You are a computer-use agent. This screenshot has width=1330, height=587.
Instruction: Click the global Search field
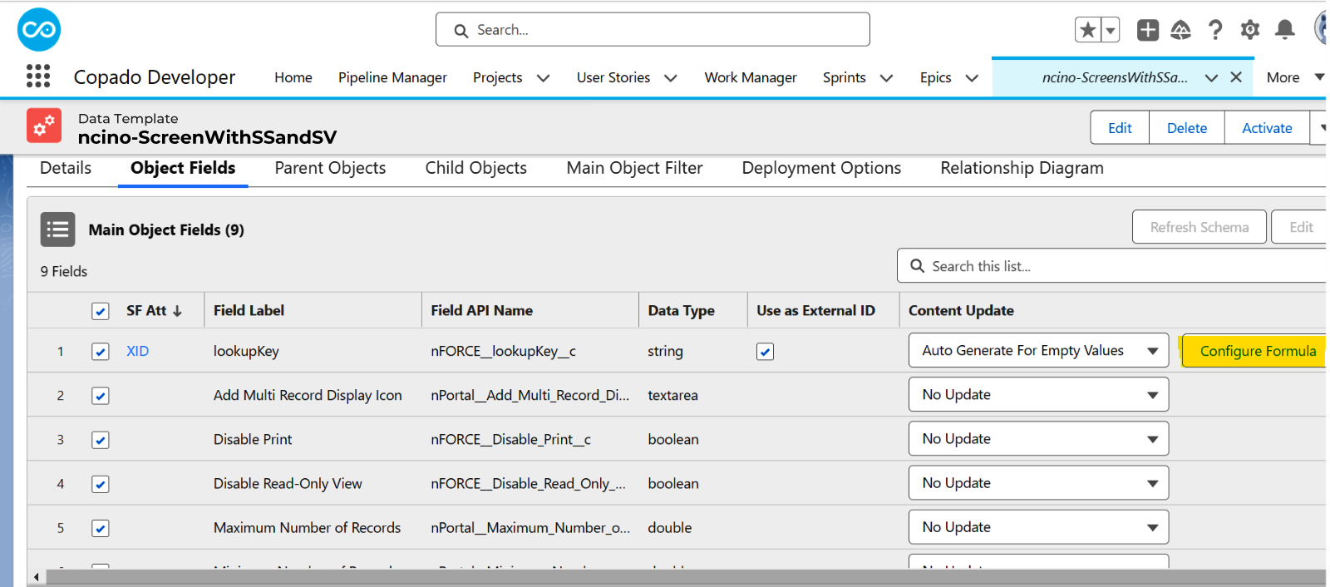coord(653,30)
